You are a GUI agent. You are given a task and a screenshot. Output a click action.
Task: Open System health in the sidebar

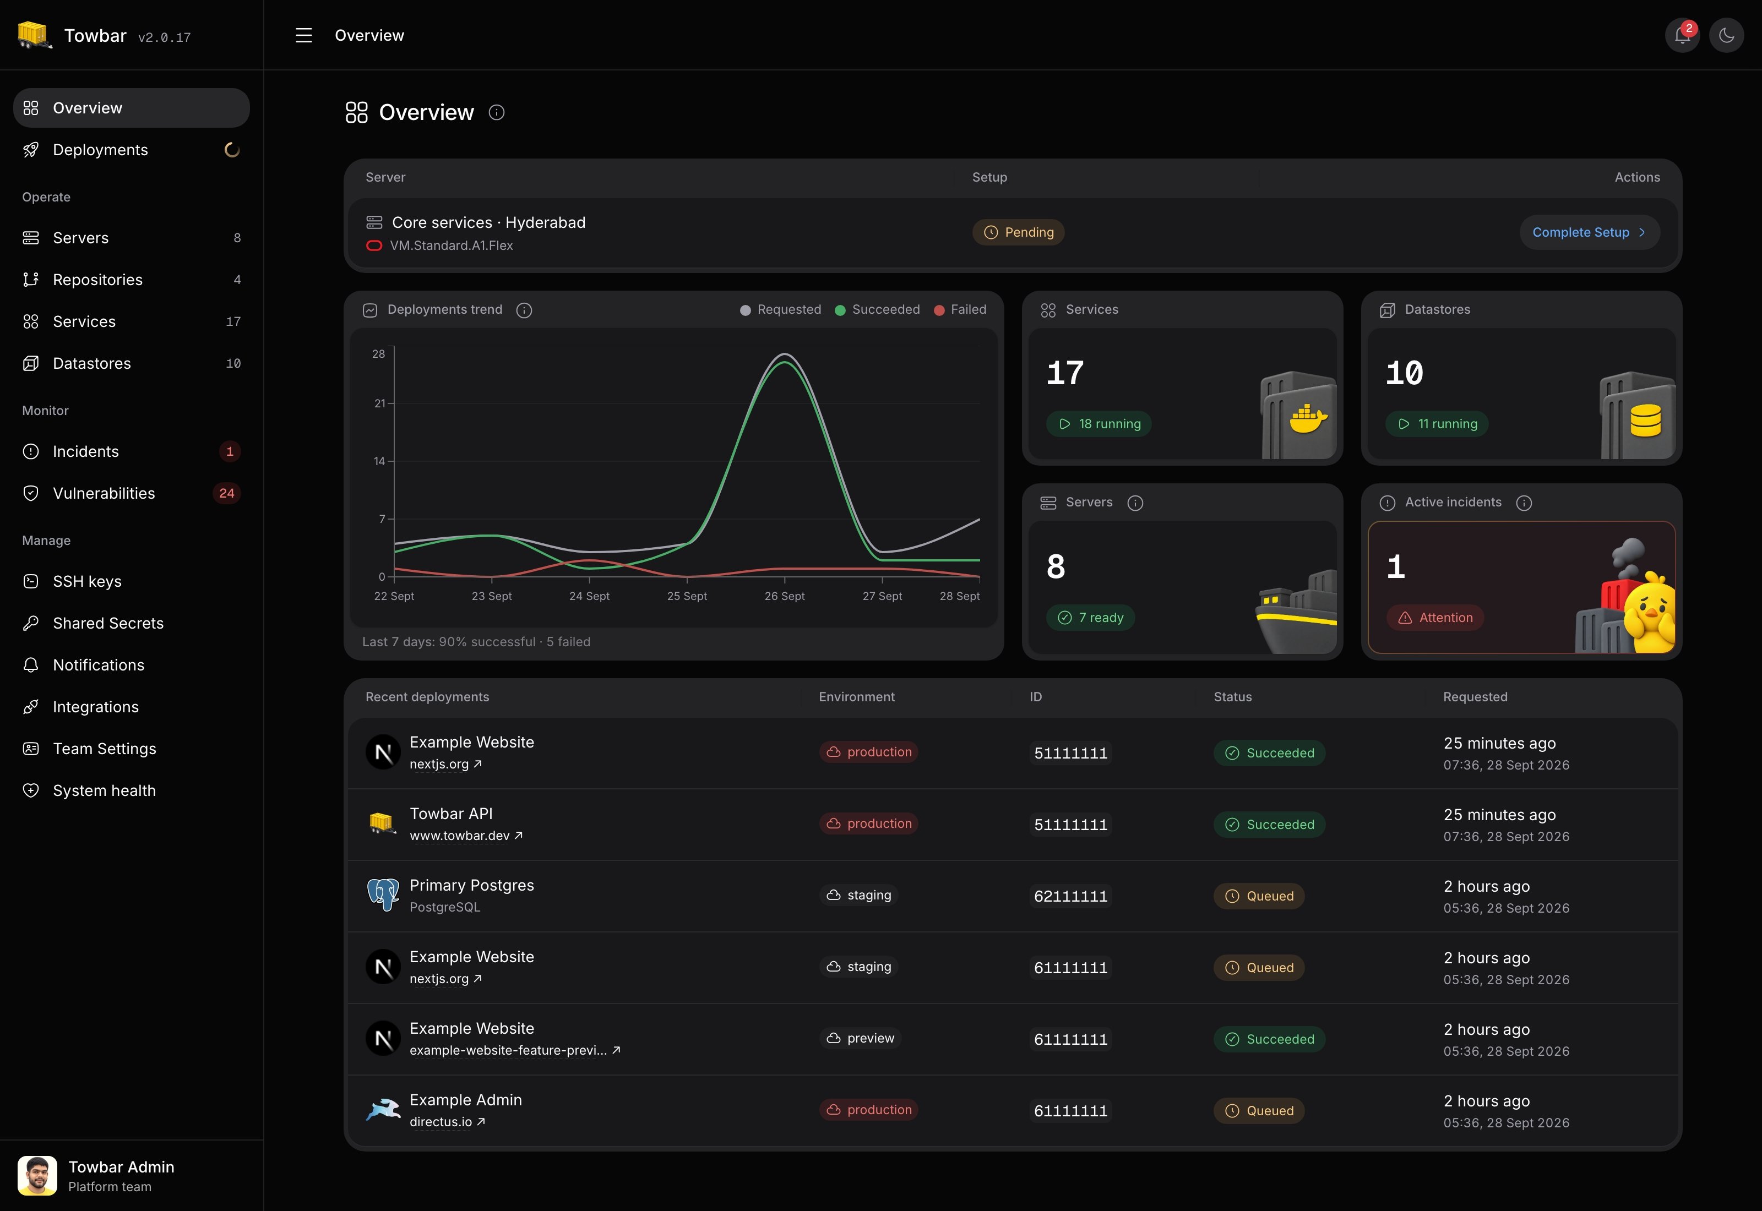click(131, 790)
